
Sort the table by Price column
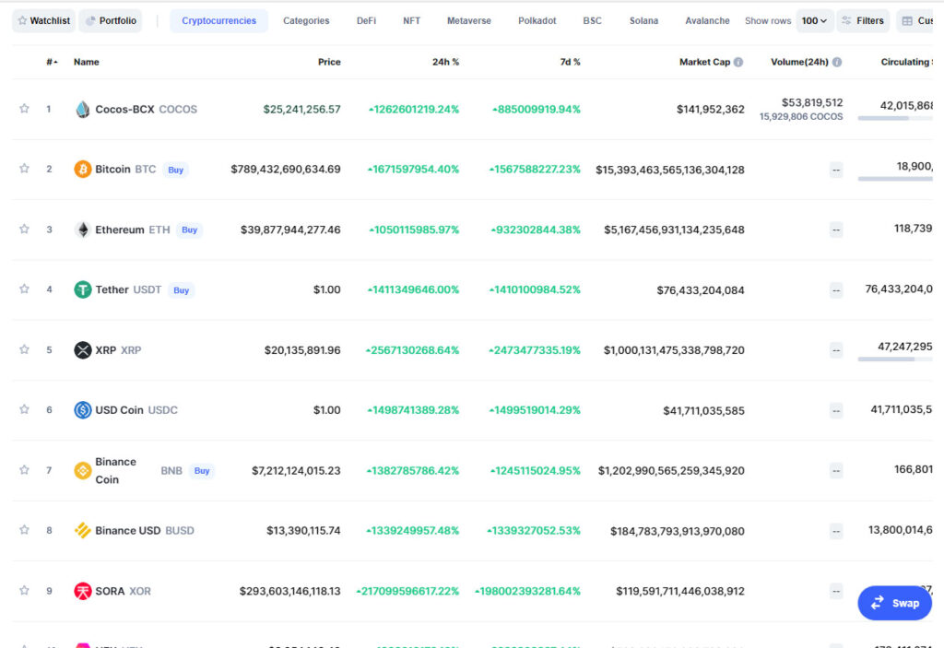329,62
